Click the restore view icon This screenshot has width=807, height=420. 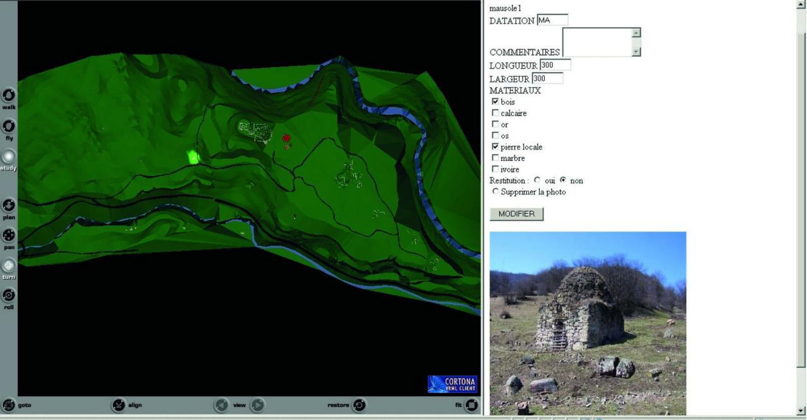click(359, 405)
